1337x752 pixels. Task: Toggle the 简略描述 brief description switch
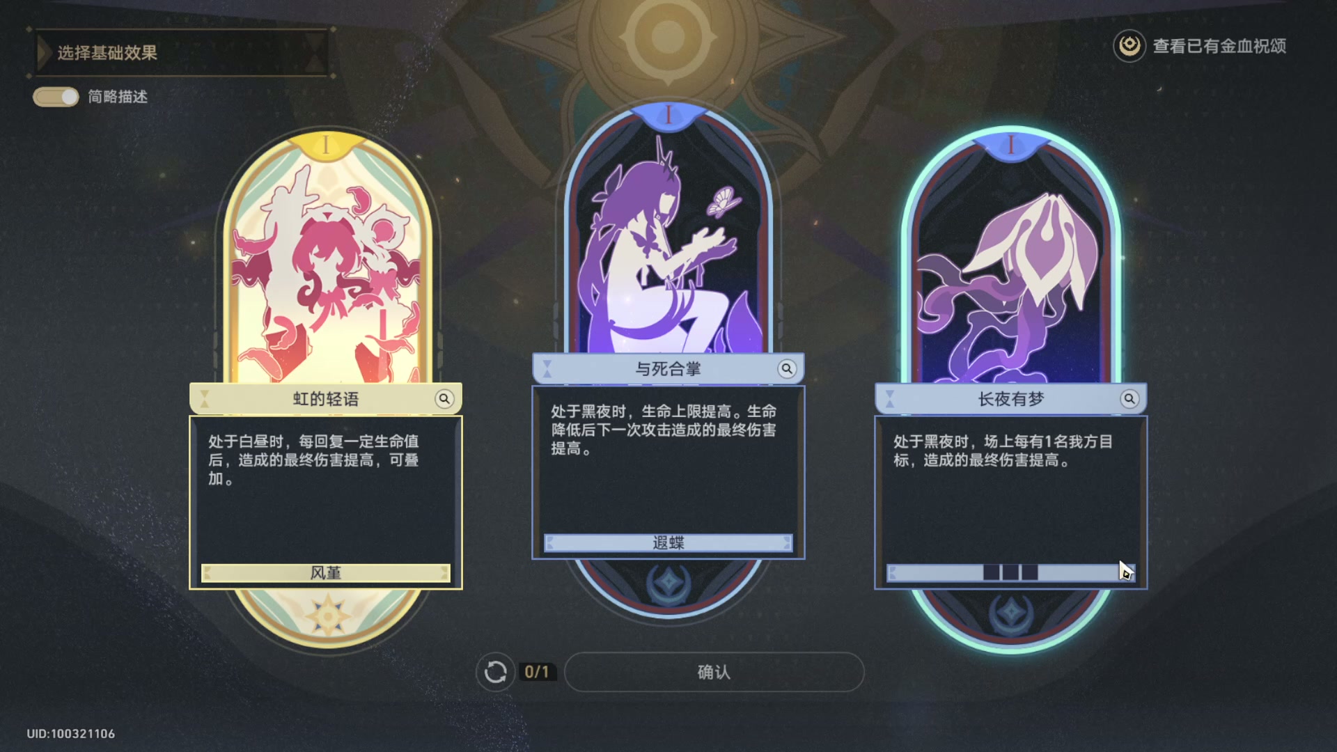click(x=56, y=97)
